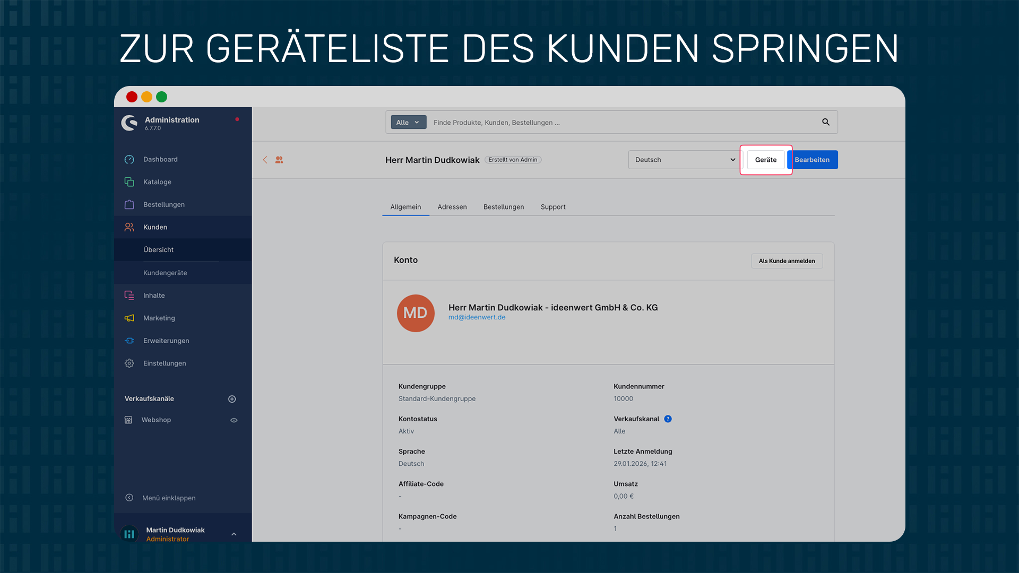This screenshot has width=1019, height=573.
Task: Open Einstellungen via the gear icon
Action: pos(129,363)
